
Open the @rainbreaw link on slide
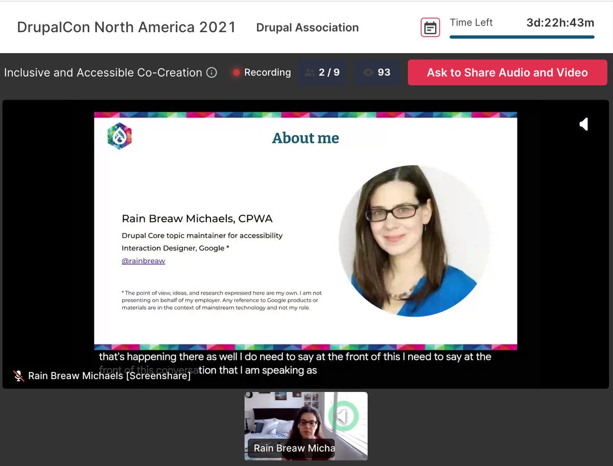pos(143,261)
